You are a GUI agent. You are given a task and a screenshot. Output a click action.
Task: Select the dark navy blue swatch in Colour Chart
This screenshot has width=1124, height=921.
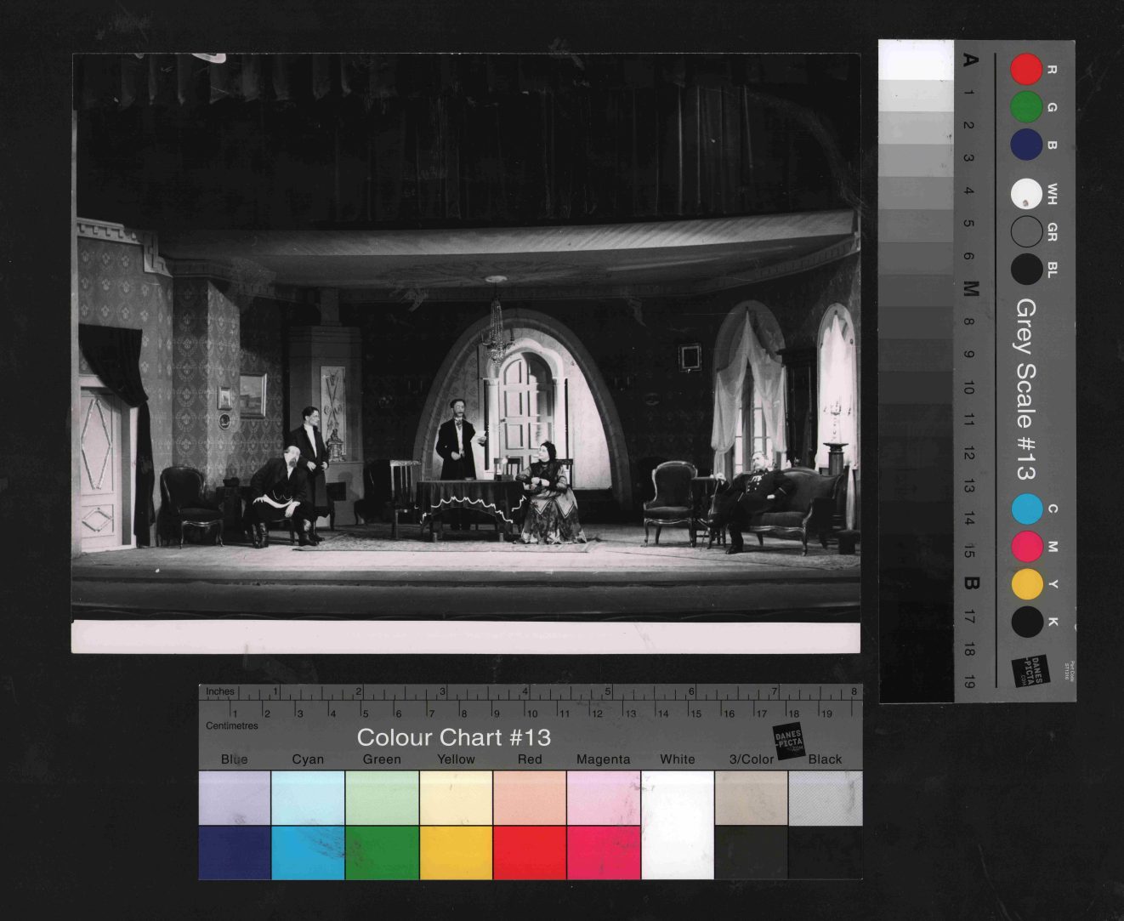(235, 852)
